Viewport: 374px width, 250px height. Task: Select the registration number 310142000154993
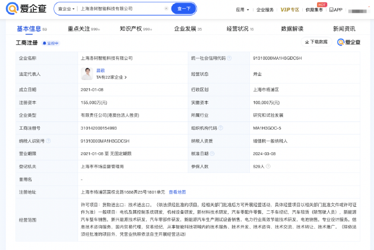99,128
